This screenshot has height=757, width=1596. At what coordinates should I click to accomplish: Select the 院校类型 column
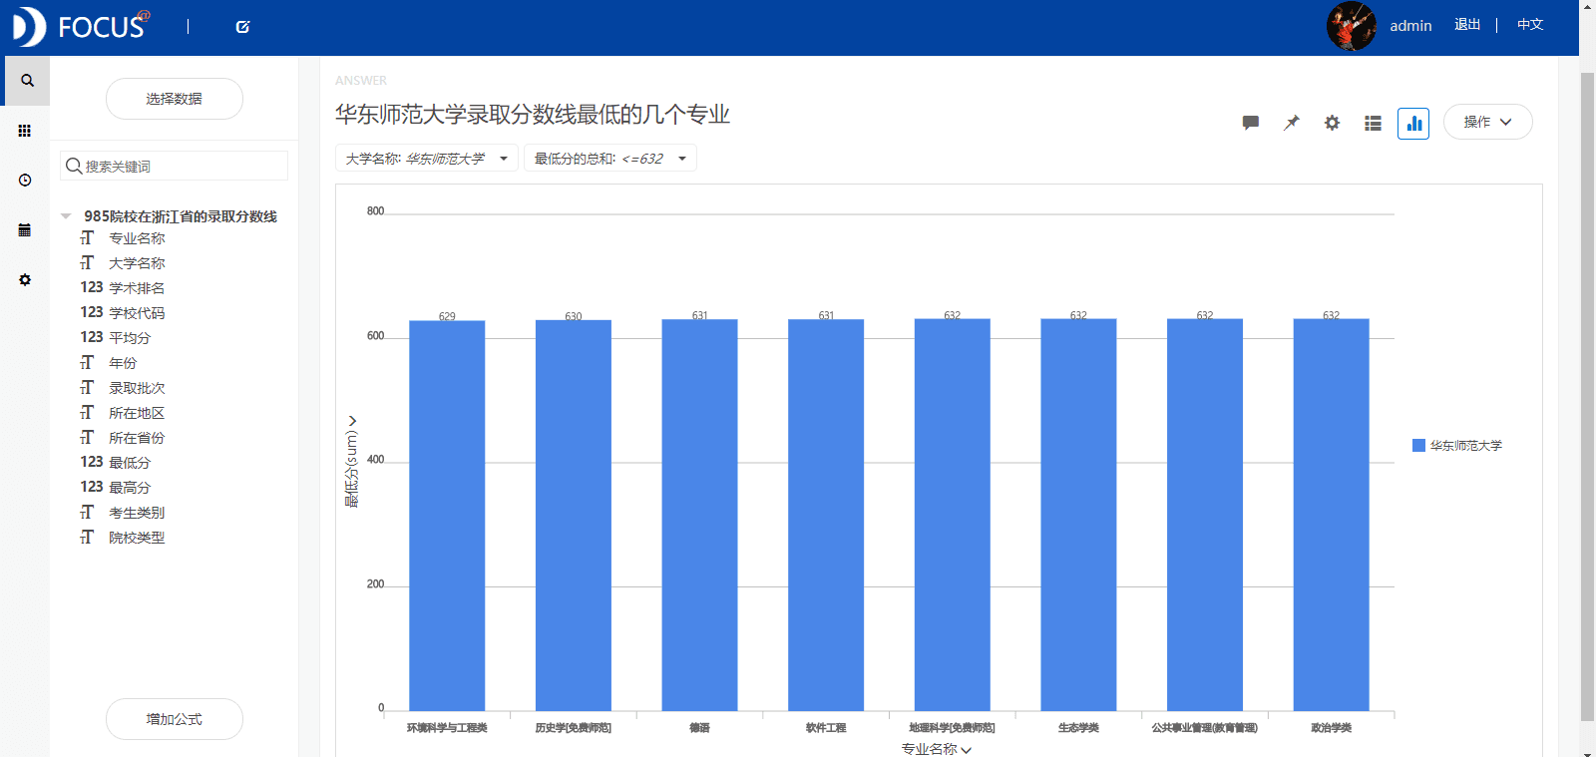coord(137,538)
